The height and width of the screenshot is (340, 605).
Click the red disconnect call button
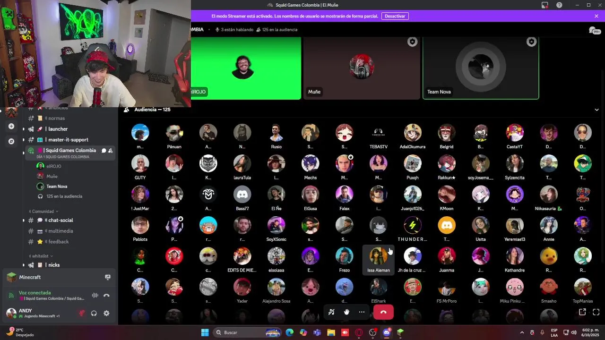383,312
